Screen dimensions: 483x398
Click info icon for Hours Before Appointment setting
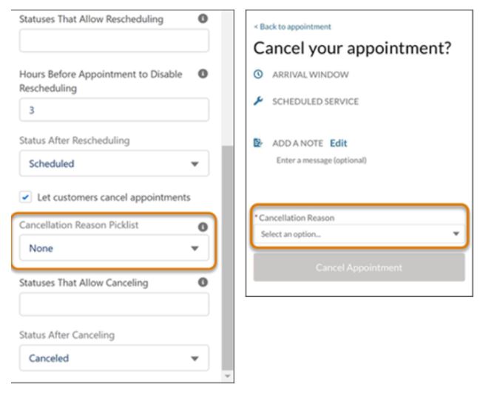tap(200, 72)
